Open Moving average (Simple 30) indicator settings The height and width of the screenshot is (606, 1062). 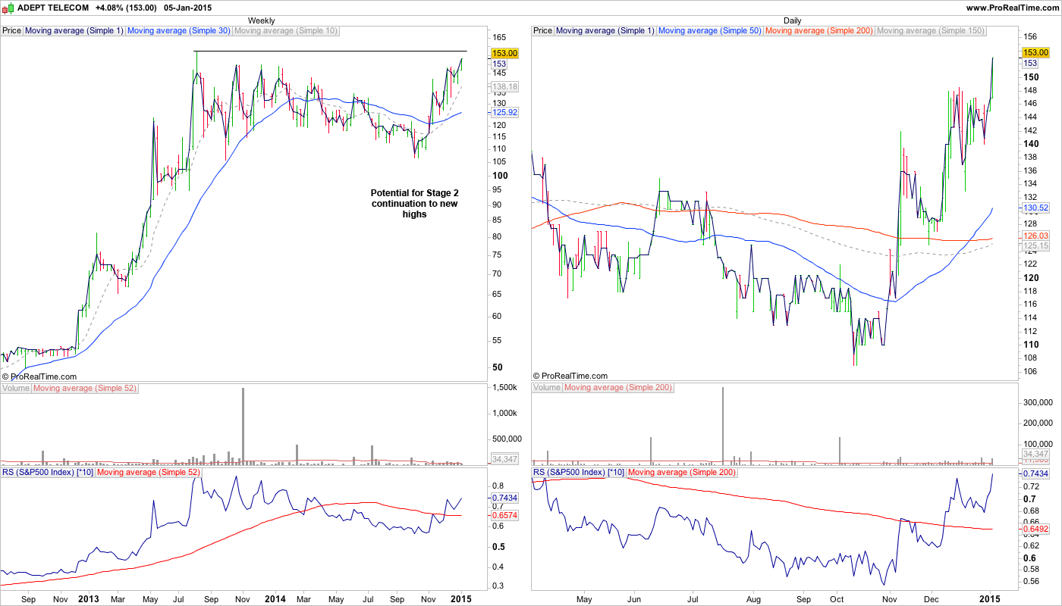tap(179, 31)
